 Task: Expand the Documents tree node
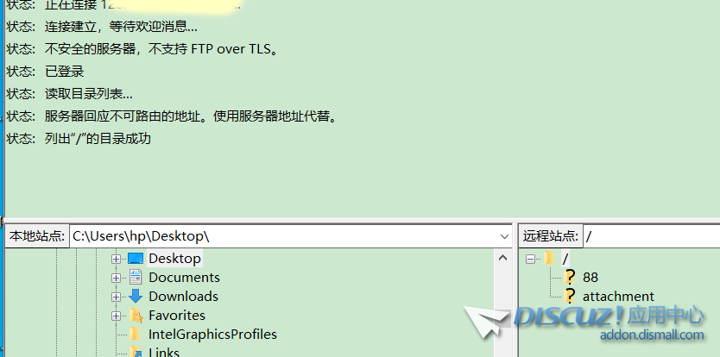pos(116,278)
